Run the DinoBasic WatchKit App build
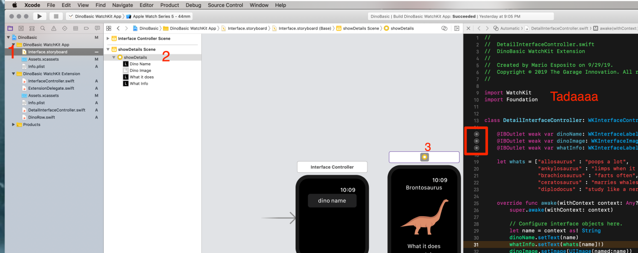 click(39, 16)
